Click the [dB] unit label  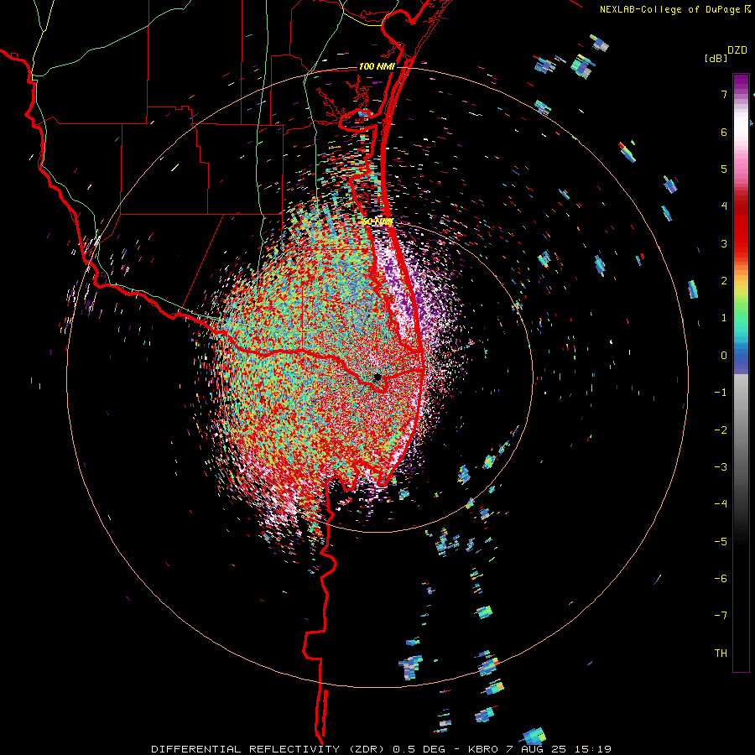[x=716, y=58]
